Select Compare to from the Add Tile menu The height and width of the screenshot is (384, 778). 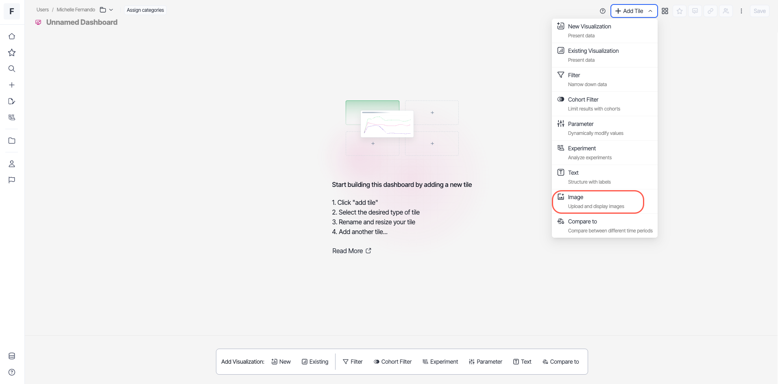(604, 226)
